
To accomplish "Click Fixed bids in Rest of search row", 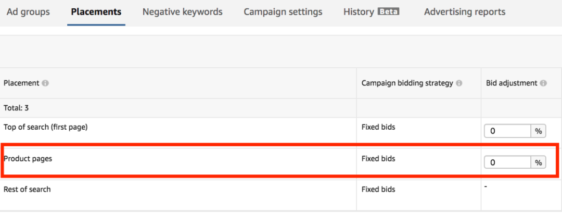I will point(378,189).
